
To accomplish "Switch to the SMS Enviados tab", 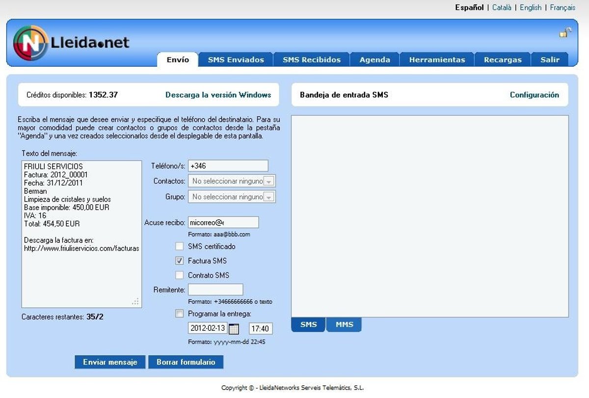I will (x=236, y=60).
